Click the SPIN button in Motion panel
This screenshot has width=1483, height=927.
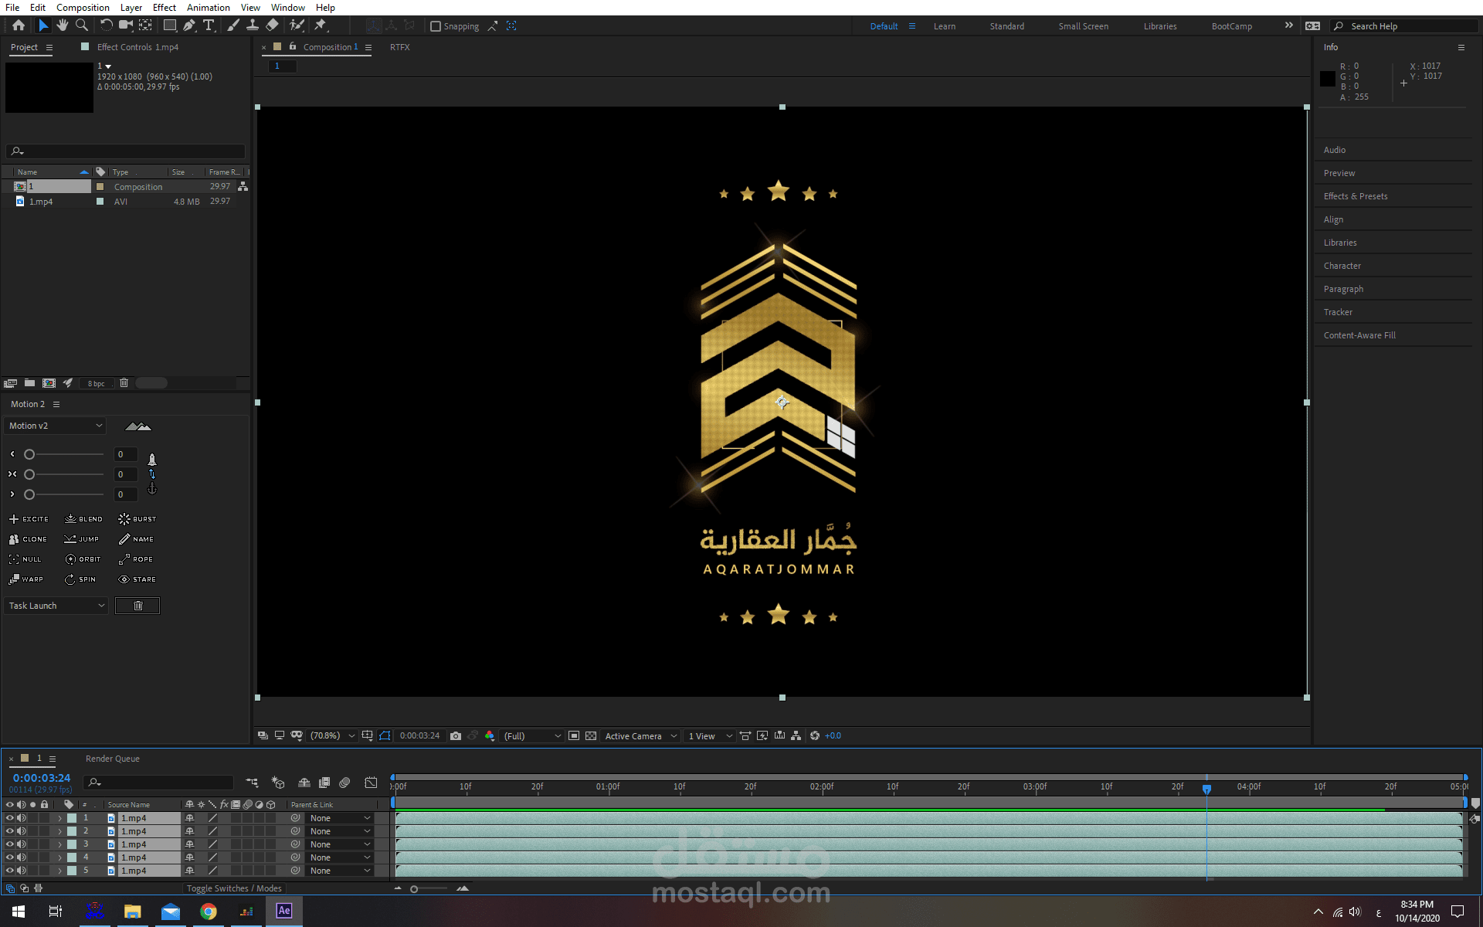(x=80, y=579)
